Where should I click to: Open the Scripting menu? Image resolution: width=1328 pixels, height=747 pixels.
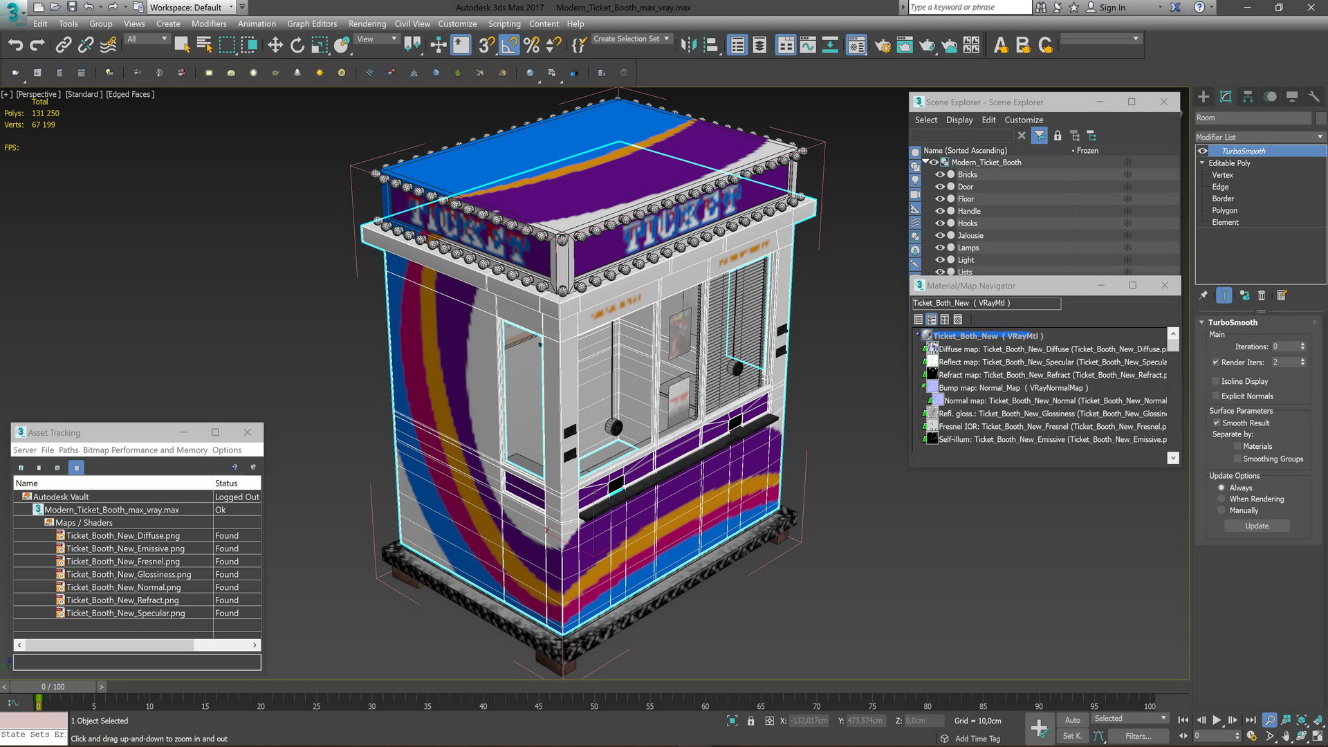click(x=504, y=24)
